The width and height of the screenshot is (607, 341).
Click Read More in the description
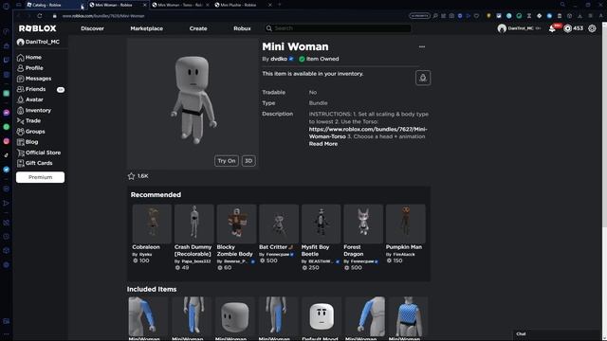point(323,144)
